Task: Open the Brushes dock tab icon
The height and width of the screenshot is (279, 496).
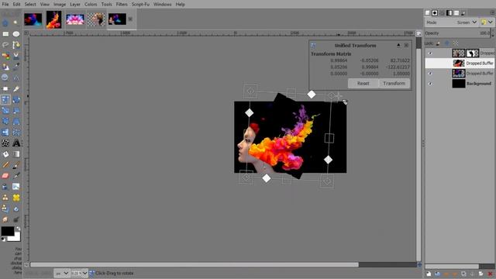Action: coord(435,13)
